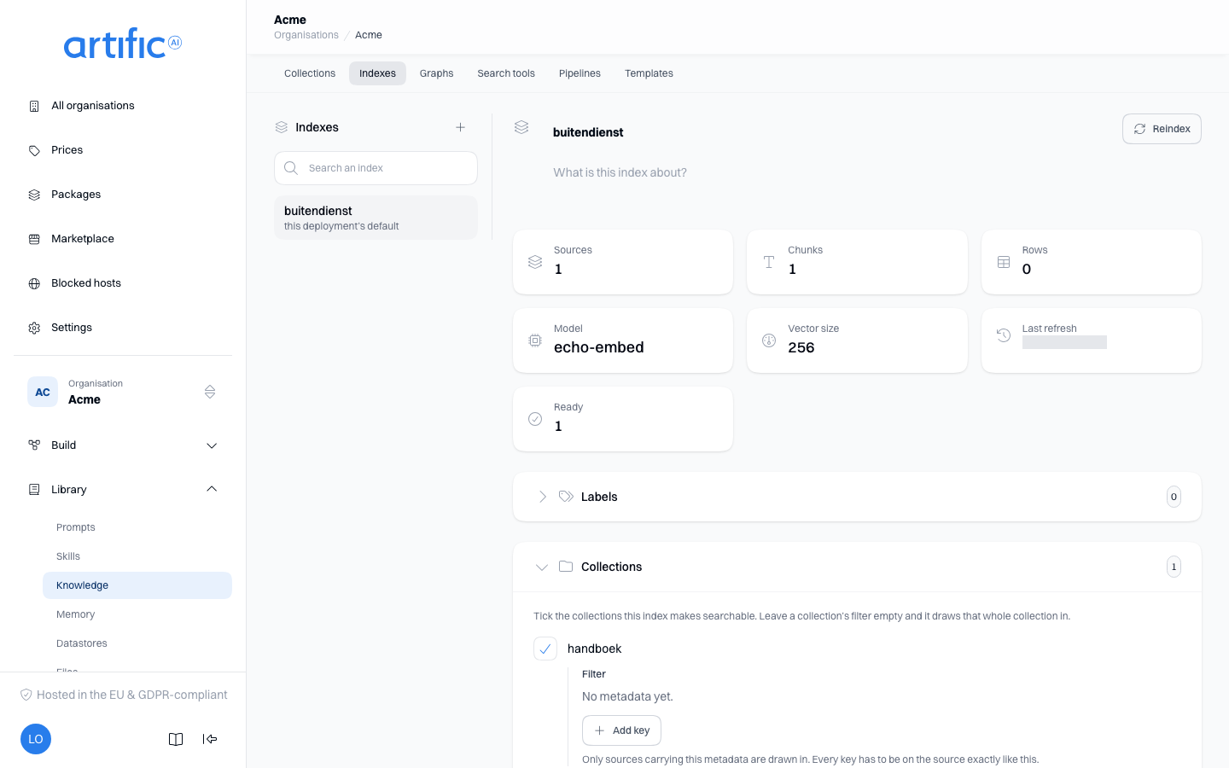Click the AC organisation avatar
Screen dimensions: 1229x768
[43, 392]
